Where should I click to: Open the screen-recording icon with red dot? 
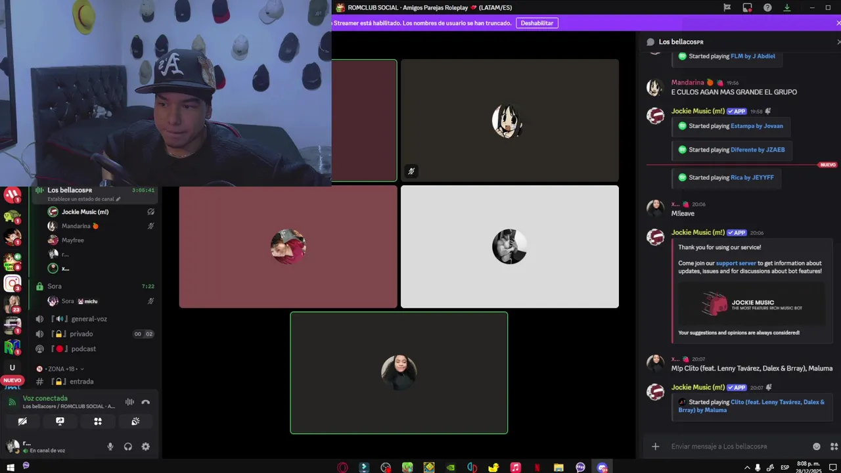pyautogui.click(x=747, y=7)
